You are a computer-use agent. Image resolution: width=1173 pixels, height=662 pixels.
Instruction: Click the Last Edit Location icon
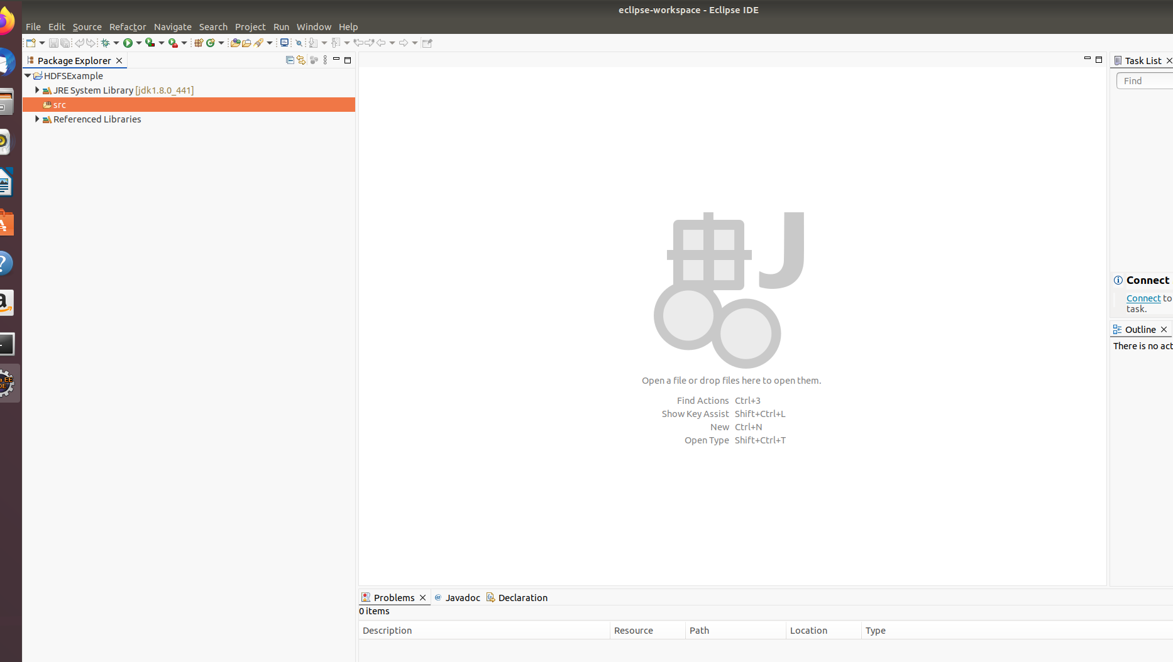(x=358, y=43)
